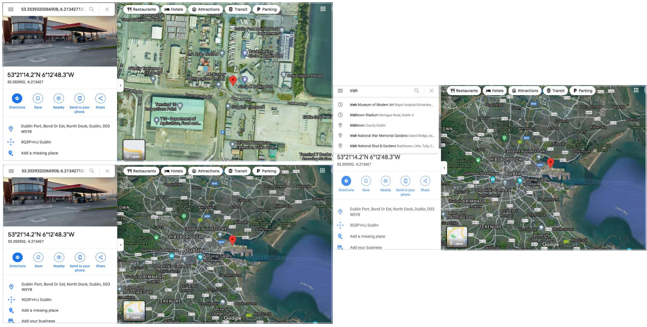Get Directions from the top-left window
The width and height of the screenshot is (647, 327).
[x=17, y=101]
